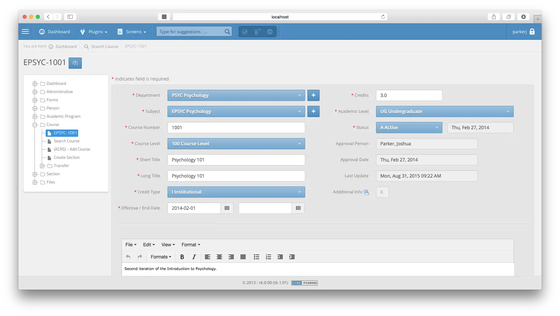Screen dimensions: 560x316
Task: Click the plus button beside Department
Action: 313,95
